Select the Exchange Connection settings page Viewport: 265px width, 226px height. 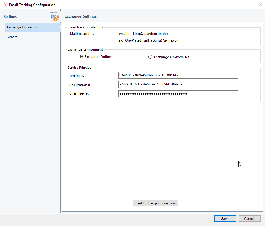point(23,27)
